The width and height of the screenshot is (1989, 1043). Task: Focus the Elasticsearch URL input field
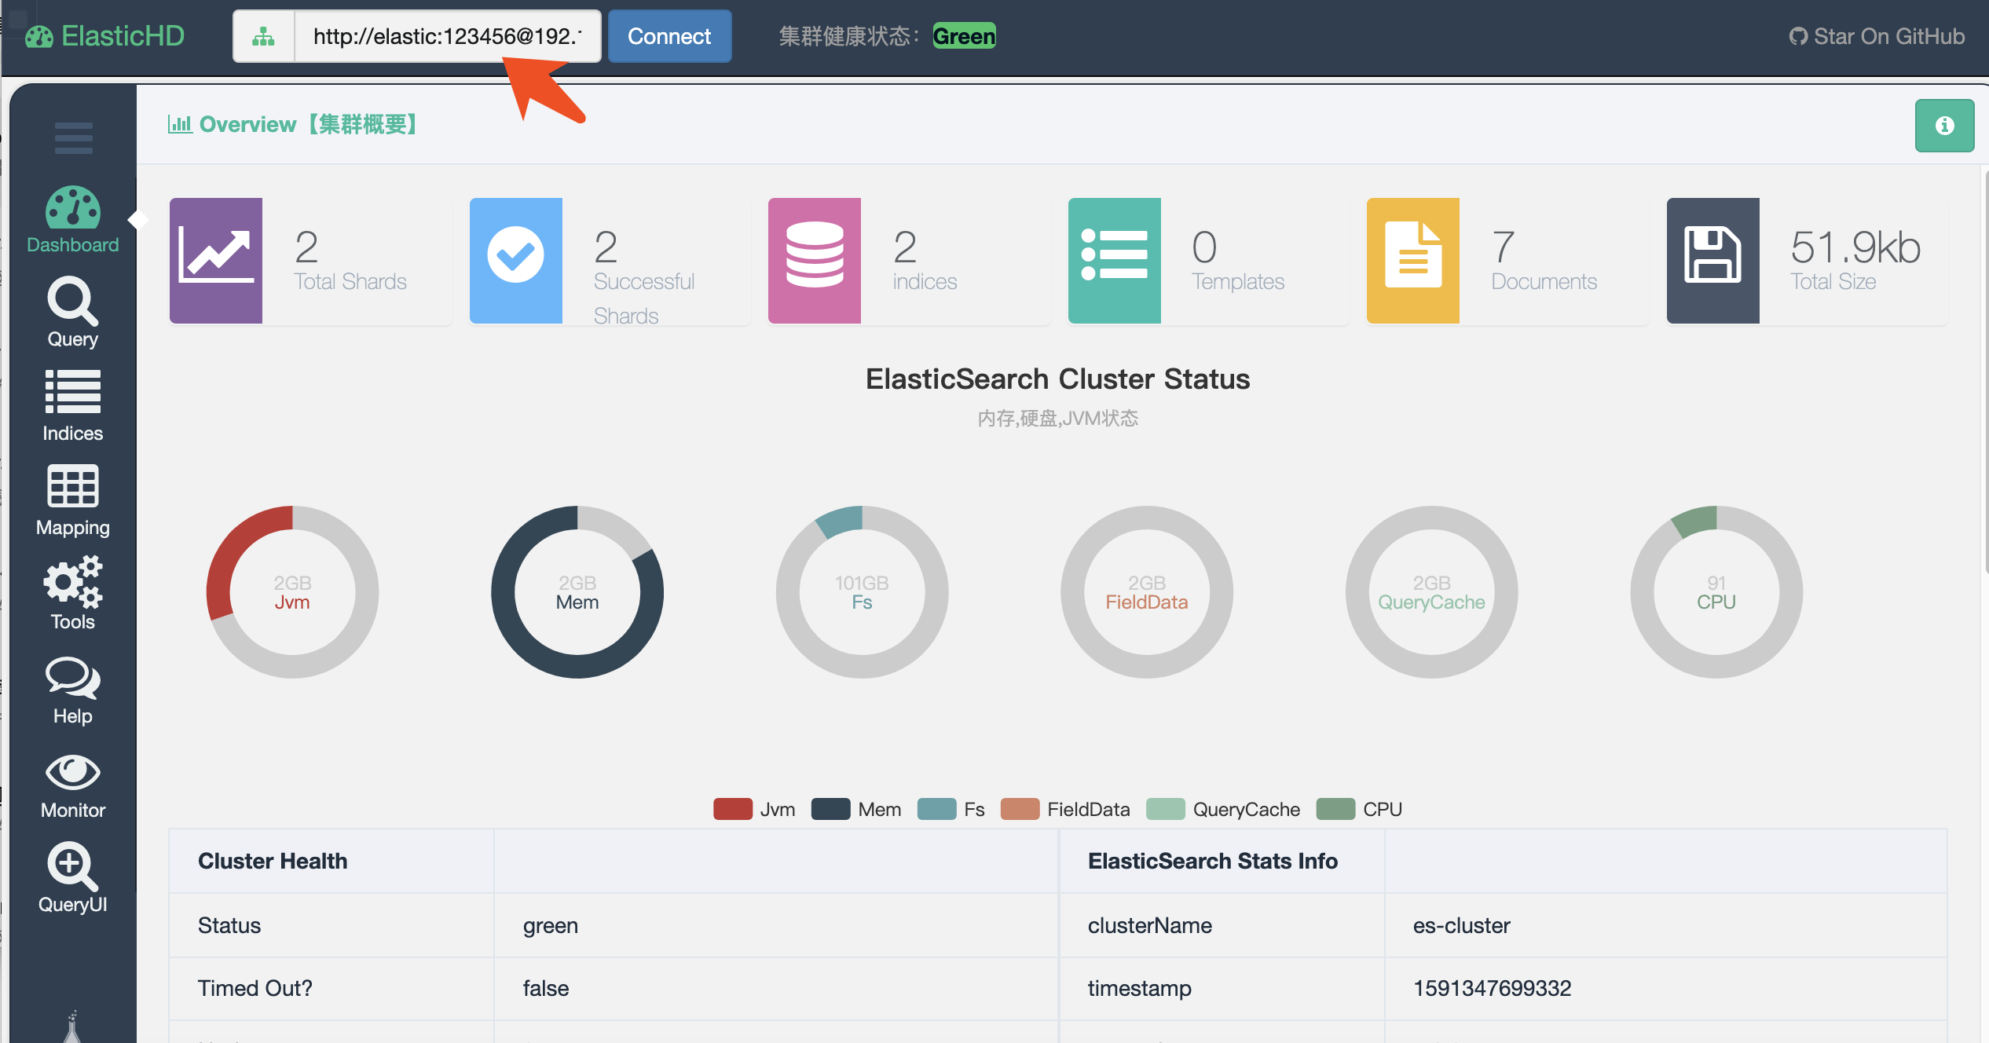click(x=448, y=36)
